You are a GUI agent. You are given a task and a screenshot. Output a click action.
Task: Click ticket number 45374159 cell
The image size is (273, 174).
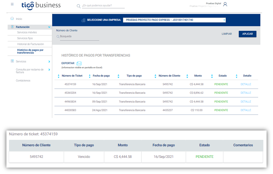click(x=70, y=84)
